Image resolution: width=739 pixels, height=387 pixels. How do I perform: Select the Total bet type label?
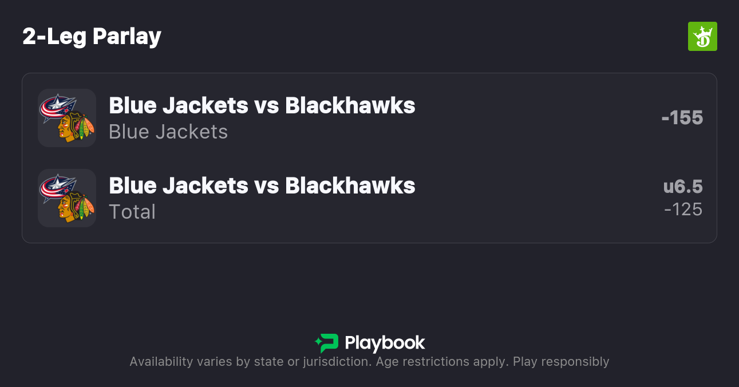132,212
